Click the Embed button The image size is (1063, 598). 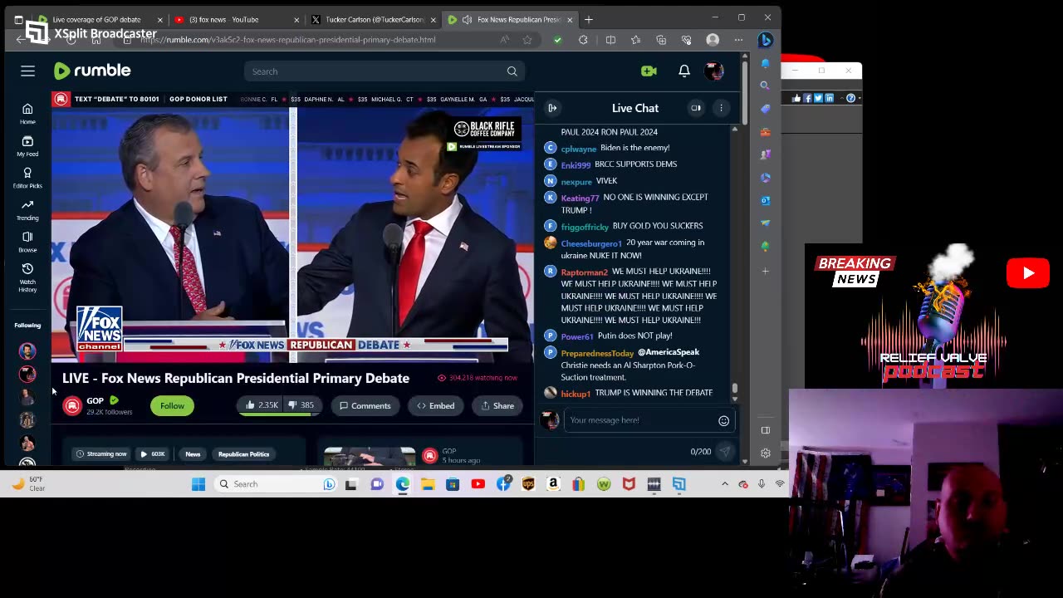pyautogui.click(x=435, y=405)
